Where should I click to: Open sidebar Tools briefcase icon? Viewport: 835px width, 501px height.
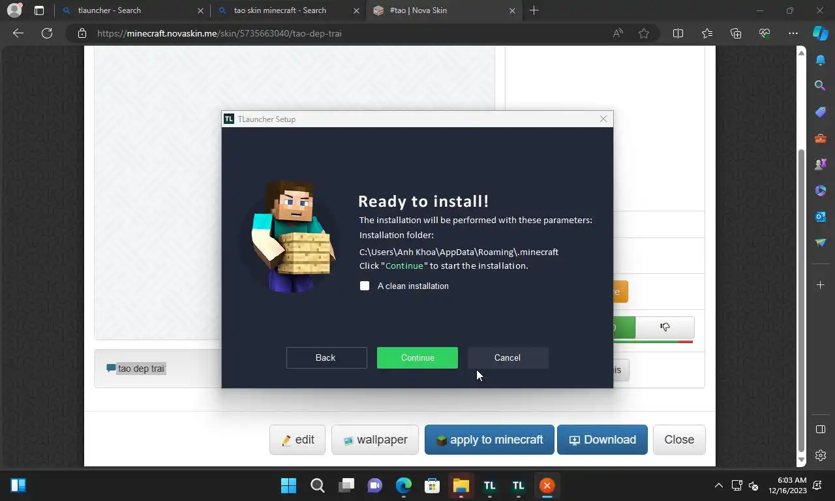[821, 138]
